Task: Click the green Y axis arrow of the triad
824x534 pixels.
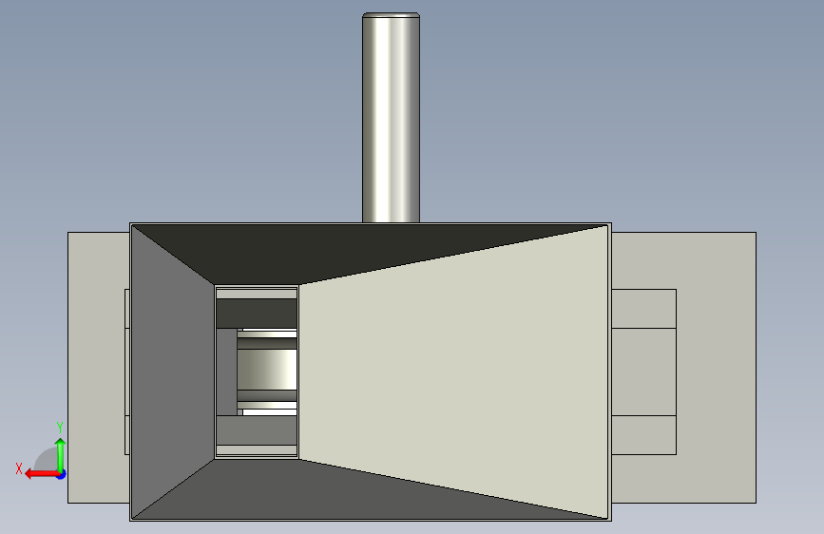Action: 61,455
